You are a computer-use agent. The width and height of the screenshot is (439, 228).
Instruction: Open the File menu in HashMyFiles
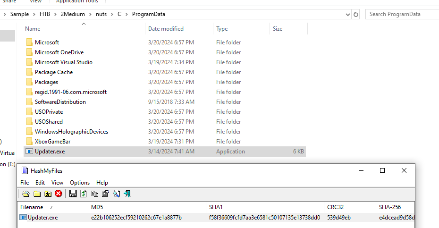coord(25,183)
